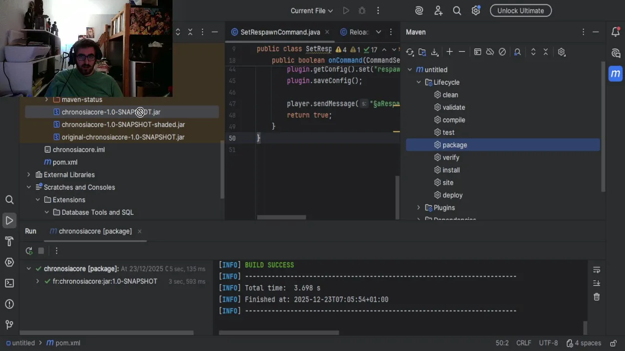Image resolution: width=625 pixels, height=351 pixels.
Task: Open Maven panel options menu
Action: [x=583, y=32]
